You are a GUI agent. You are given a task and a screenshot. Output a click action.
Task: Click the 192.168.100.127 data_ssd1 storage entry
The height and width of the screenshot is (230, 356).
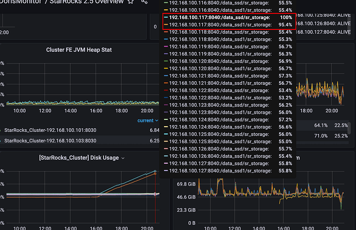(x=228, y=171)
